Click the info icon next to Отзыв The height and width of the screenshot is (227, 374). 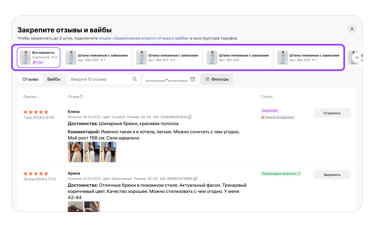(x=81, y=97)
